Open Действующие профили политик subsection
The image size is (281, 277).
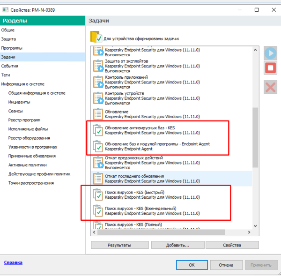[x=39, y=174]
